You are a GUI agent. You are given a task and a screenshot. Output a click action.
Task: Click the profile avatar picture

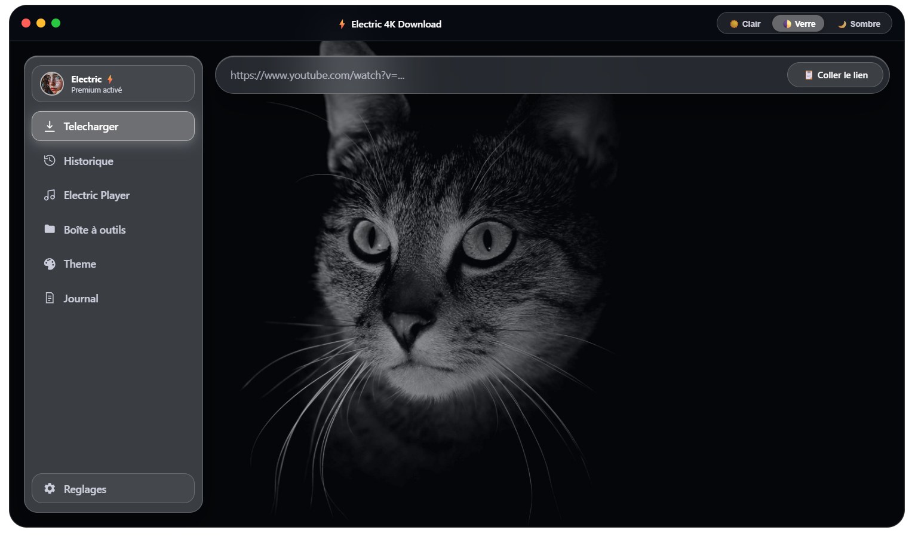(52, 84)
